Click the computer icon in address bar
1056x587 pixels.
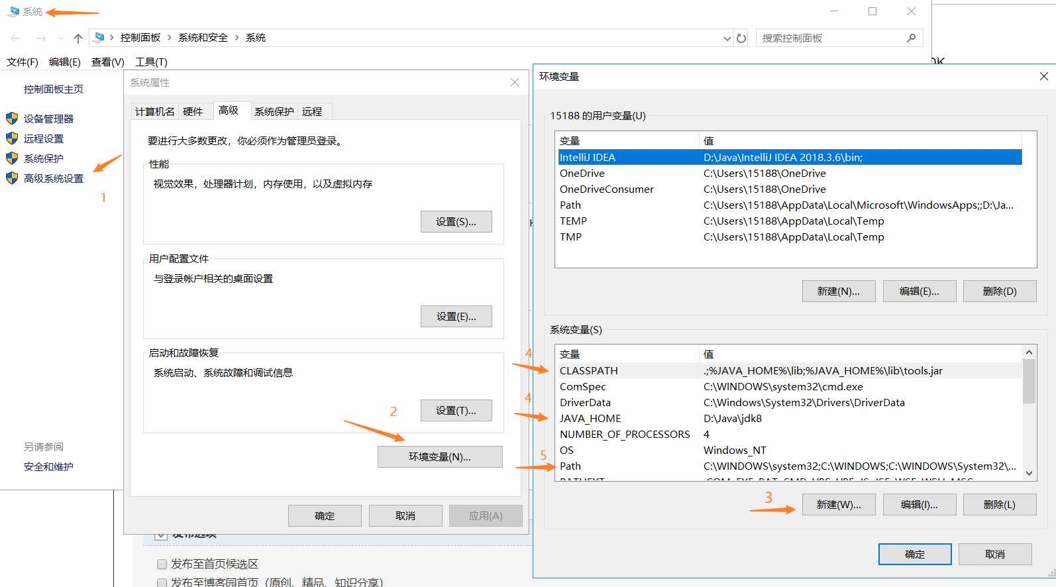pos(99,38)
